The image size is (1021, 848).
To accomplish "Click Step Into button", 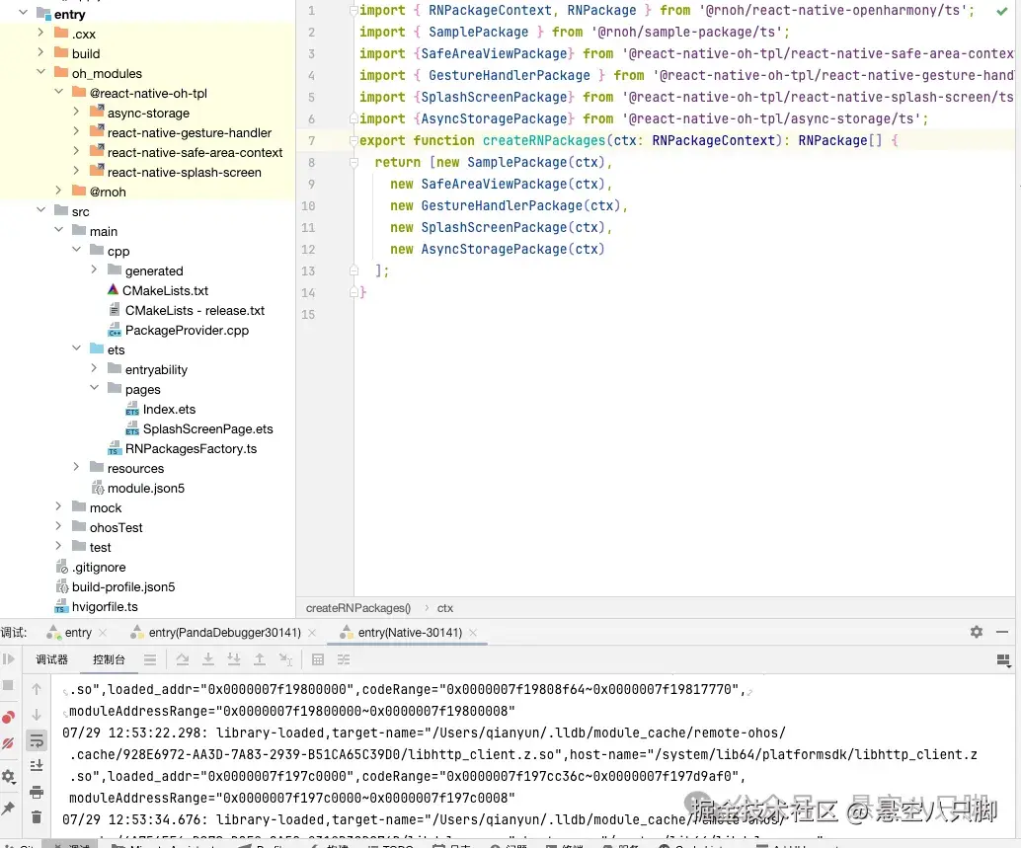I will pos(207,659).
